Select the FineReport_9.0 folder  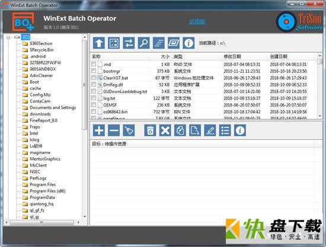pyautogui.click(x=43, y=120)
